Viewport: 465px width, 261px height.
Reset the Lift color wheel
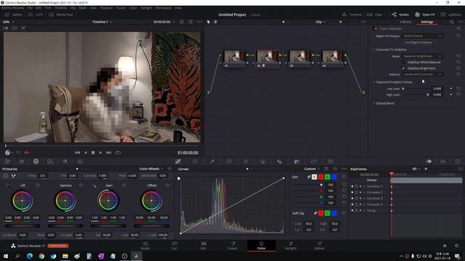[x=38, y=186]
